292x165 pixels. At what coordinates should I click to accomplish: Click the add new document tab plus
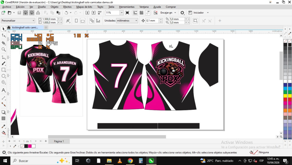tap(46, 27)
